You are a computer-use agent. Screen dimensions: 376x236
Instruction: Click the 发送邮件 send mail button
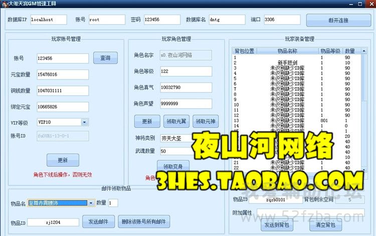click(98, 221)
